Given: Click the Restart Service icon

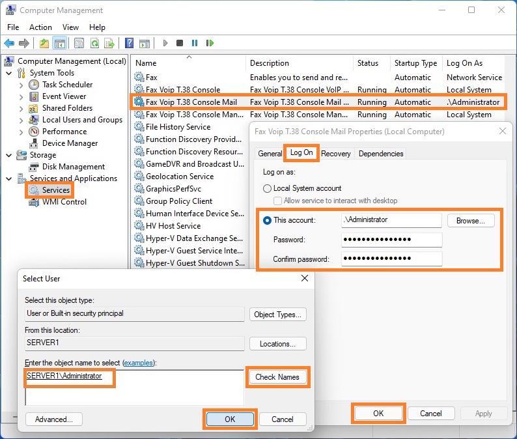Looking at the screenshot, I should tap(210, 43).
